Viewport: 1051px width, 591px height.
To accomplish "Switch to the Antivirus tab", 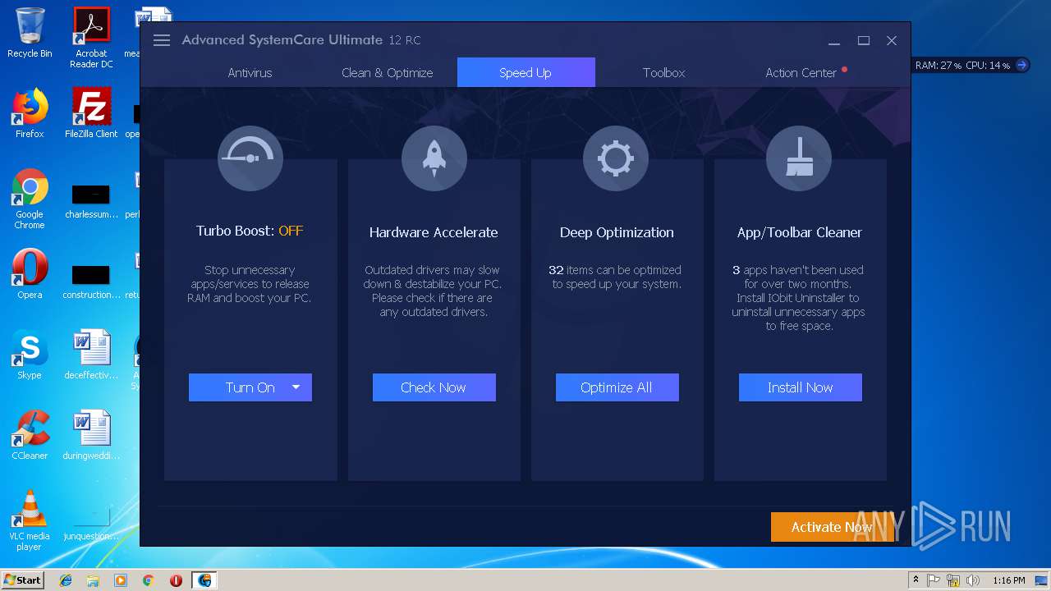I will click(x=250, y=72).
